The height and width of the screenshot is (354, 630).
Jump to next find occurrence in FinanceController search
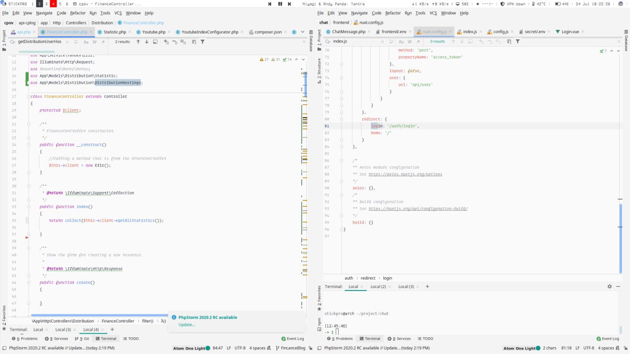147,41
